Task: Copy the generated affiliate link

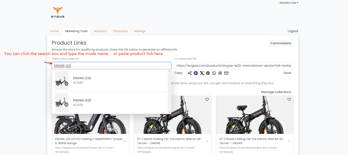Action: point(178,73)
